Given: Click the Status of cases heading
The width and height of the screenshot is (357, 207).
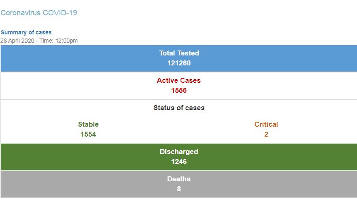Looking at the screenshot, I should 179,108.
